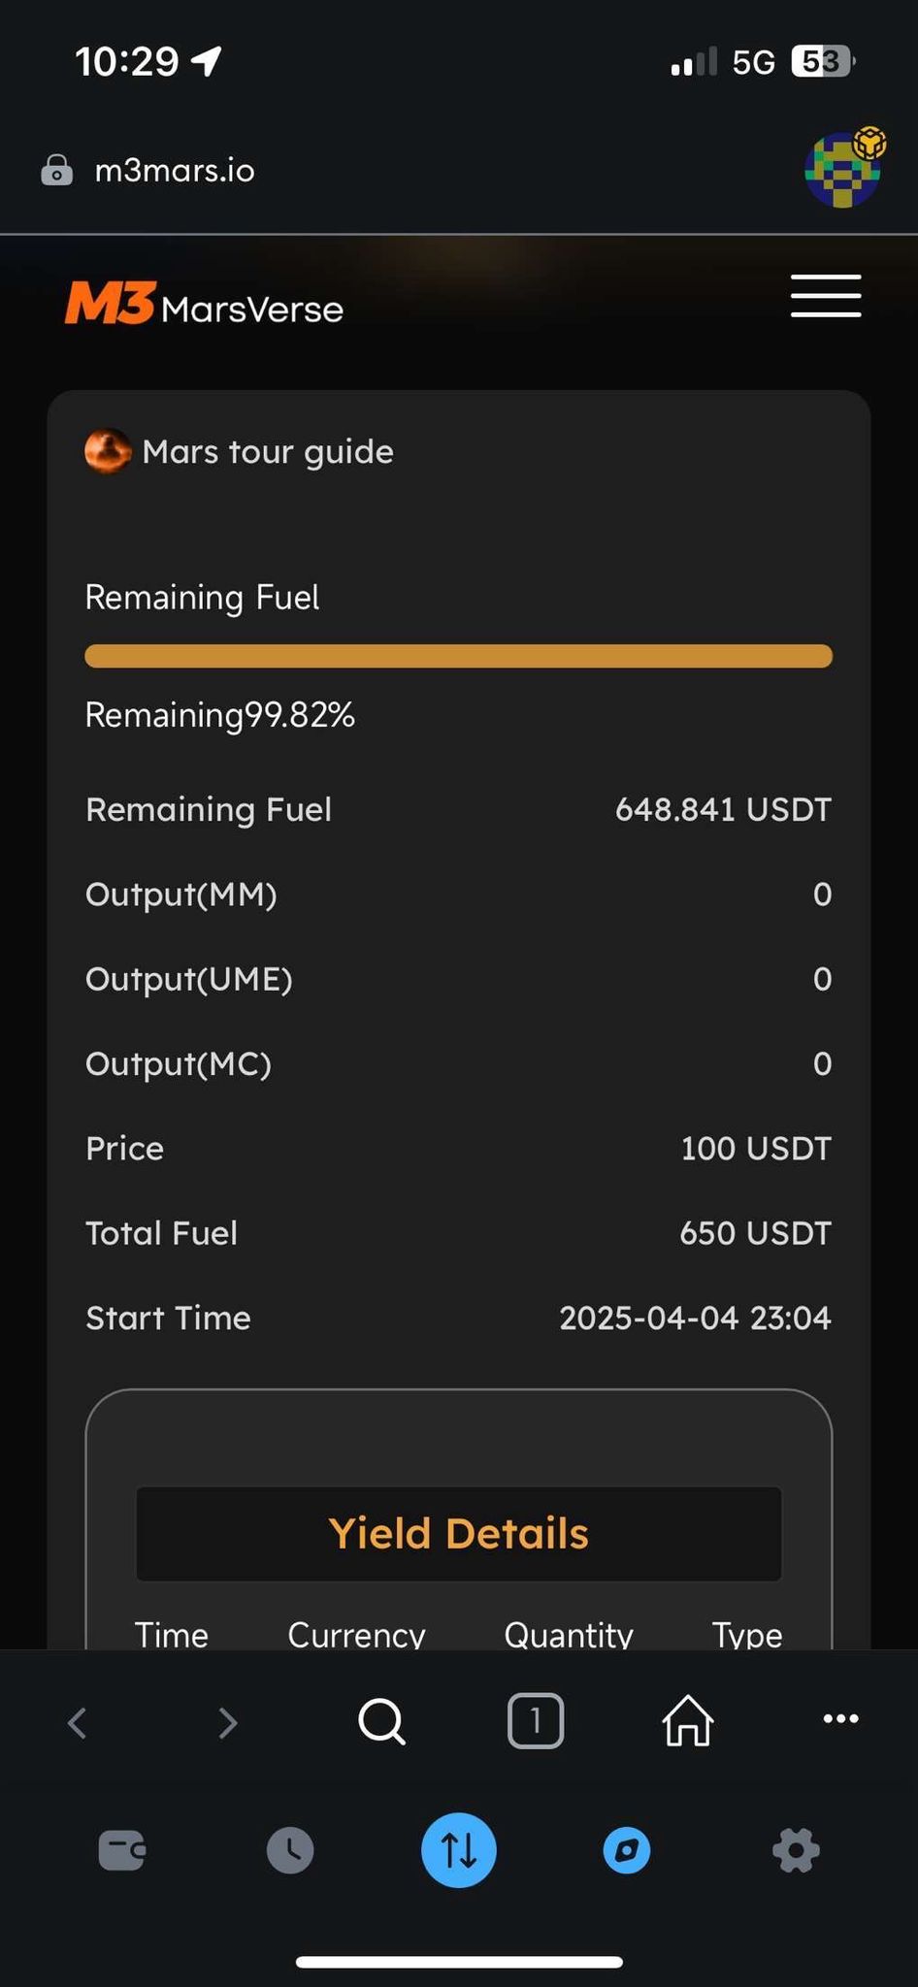918x1987 pixels.
Task: Navigate back in the browser
Action: (x=78, y=1723)
